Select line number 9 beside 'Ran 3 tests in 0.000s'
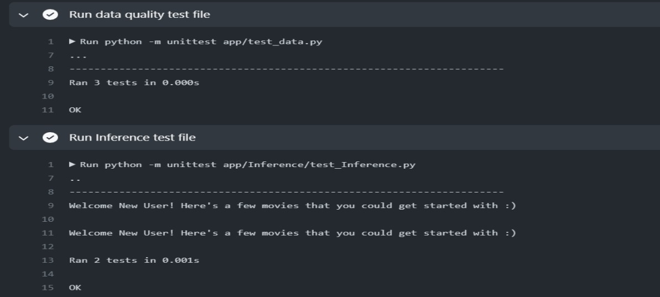This screenshot has width=660, height=297. 51,82
